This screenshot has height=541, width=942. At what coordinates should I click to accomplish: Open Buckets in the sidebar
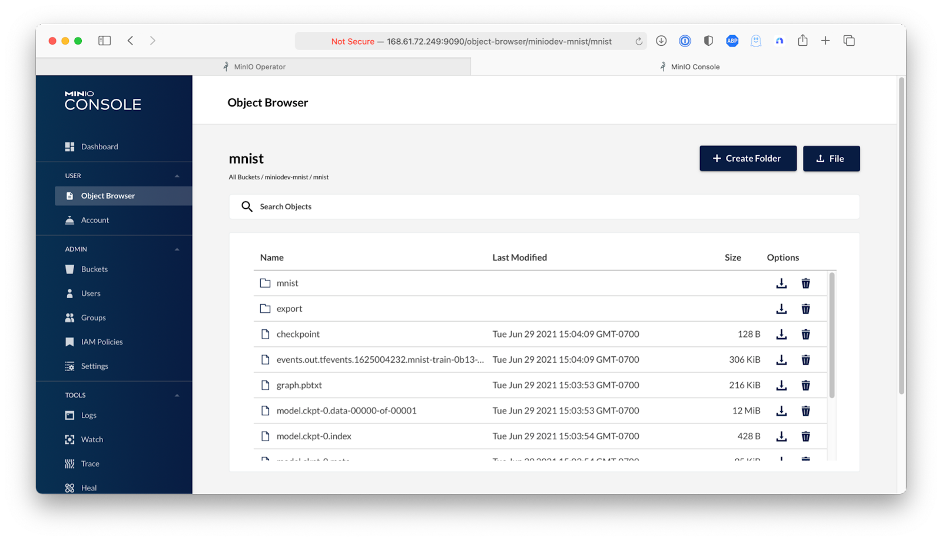[94, 269]
